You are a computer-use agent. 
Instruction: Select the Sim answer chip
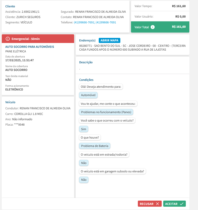84,129
